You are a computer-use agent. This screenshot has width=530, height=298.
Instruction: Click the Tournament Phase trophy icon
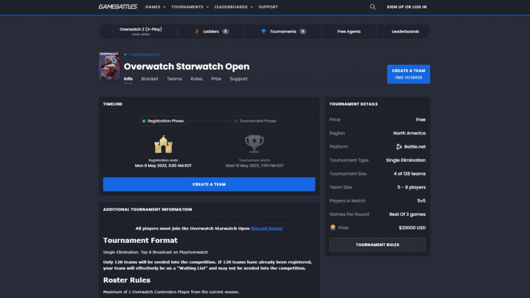tap(254, 145)
